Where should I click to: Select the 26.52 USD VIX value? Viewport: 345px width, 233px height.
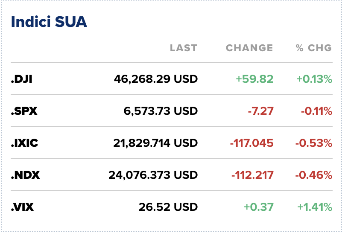tap(168, 207)
